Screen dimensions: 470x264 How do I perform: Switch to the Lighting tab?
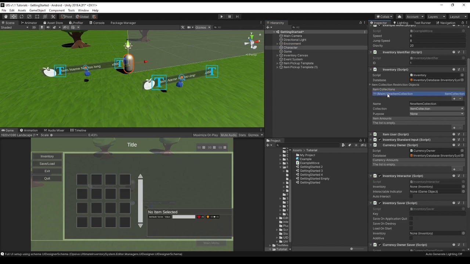coord(400,23)
